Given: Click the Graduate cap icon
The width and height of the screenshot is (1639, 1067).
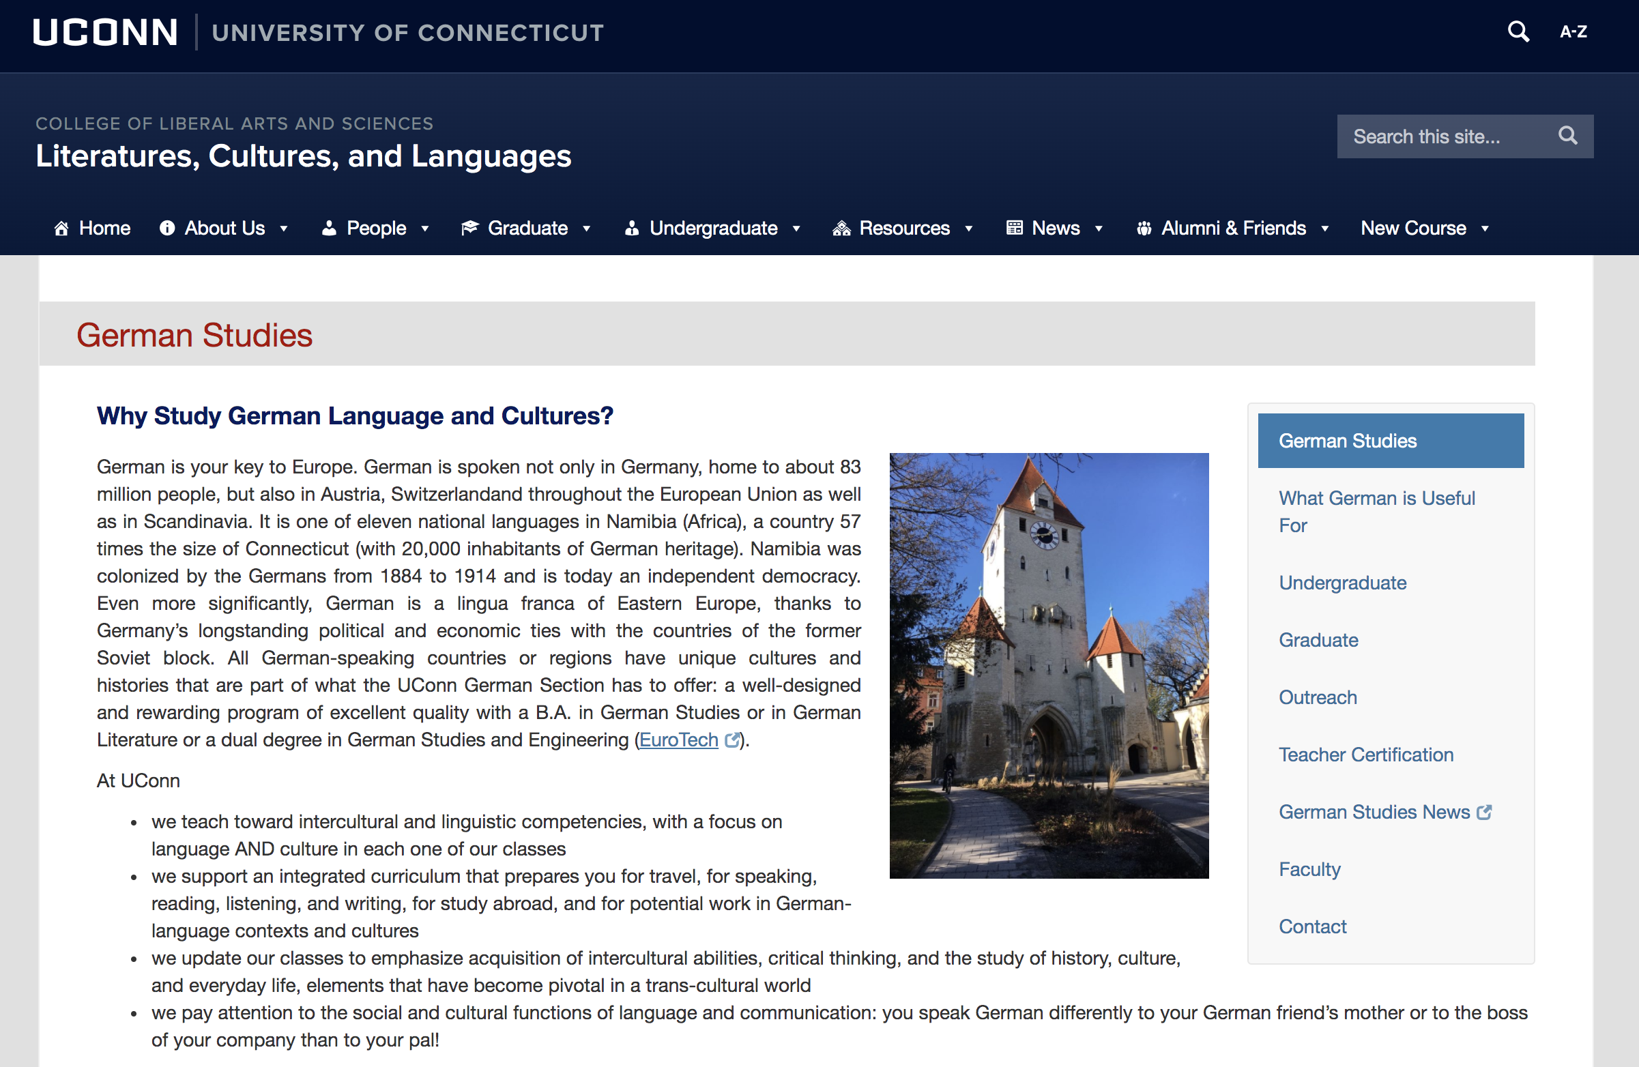Looking at the screenshot, I should pos(469,229).
